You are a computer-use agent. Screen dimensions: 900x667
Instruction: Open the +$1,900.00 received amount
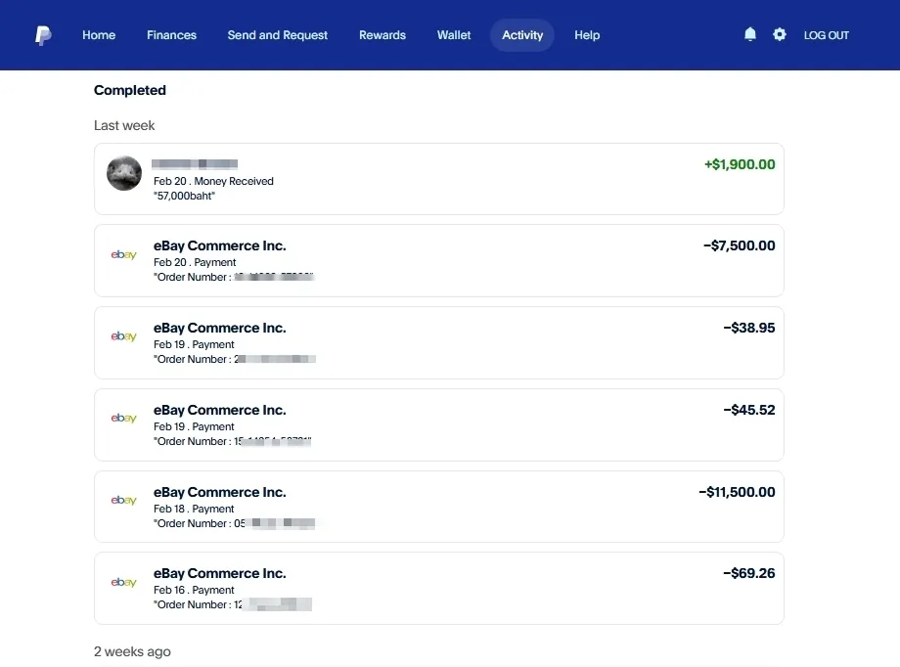[740, 164]
